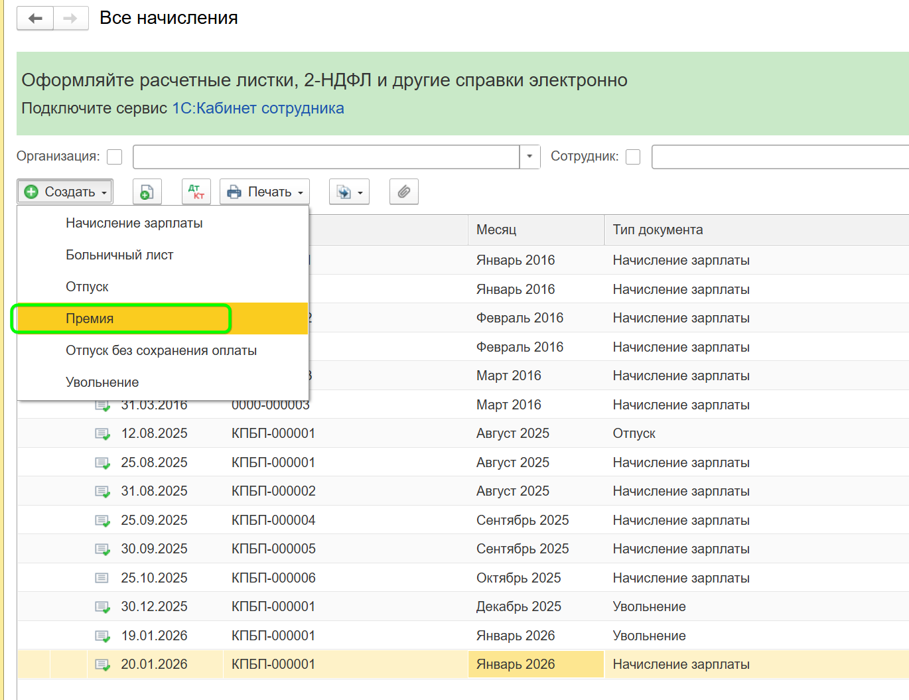Image resolution: width=909 pixels, height=700 pixels.
Task: Show Дт/Кт accounting entries
Action: click(x=196, y=192)
